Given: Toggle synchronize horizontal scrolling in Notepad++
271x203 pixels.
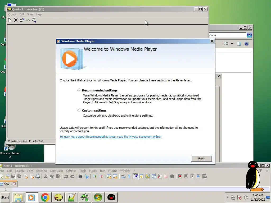Looking at the screenshot, I should click(x=115, y=176).
